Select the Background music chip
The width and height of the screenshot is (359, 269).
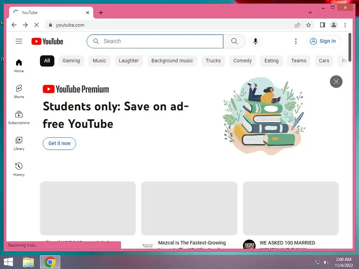[x=172, y=61]
